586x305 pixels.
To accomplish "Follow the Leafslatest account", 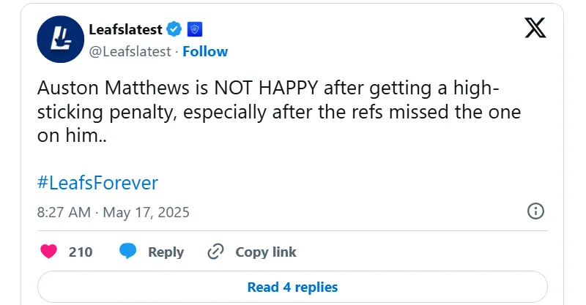I will tap(205, 51).
